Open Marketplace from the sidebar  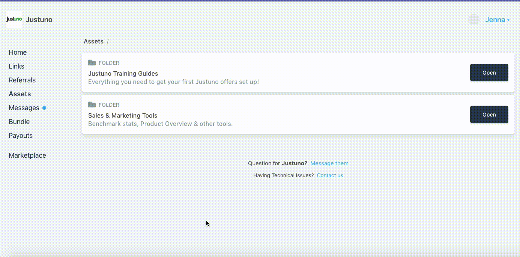pyautogui.click(x=27, y=155)
